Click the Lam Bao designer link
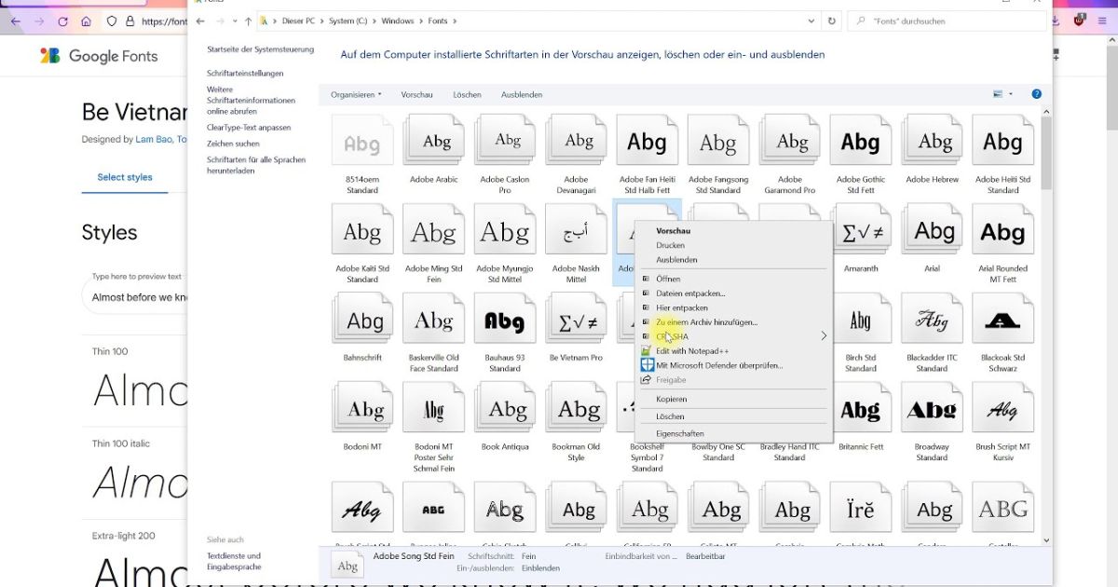Screen dimensions: 1118x587 tap(157, 140)
